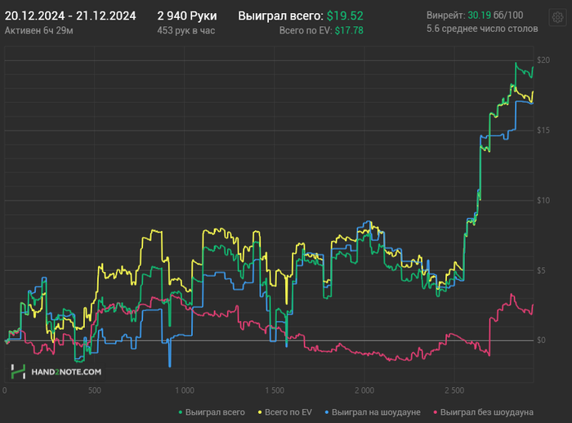Click the '2 500' x-axis label
Screen dimensions: 572x423
tap(454, 390)
